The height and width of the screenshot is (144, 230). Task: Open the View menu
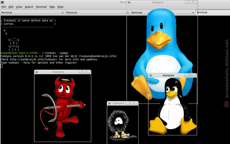19,7
